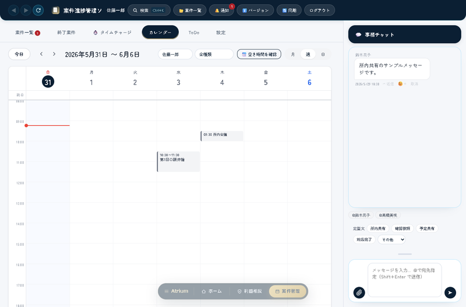The image size is (466, 307).
Task: Click the 終日 all-day row label
Action: pos(20,95)
